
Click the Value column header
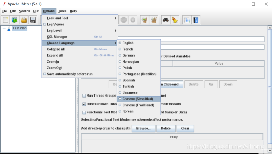pyautogui.click(x=218, y=64)
